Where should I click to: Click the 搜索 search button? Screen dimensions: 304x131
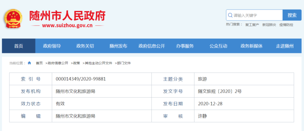coord(292,15)
